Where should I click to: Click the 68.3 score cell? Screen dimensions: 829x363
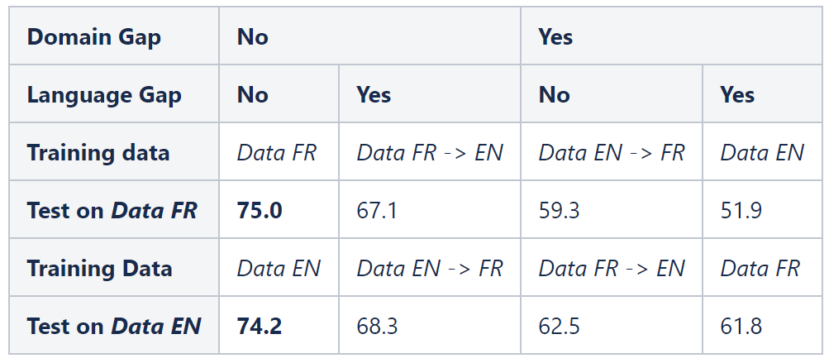pyautogui.click(x=430, y=325)
